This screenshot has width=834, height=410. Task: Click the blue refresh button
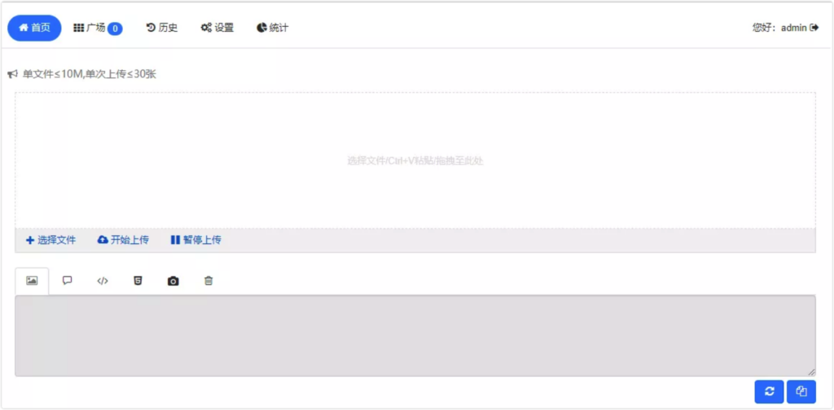(769, 392)
